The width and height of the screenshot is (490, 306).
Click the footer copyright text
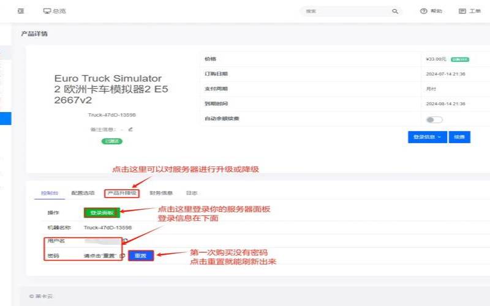click(41, 296)
